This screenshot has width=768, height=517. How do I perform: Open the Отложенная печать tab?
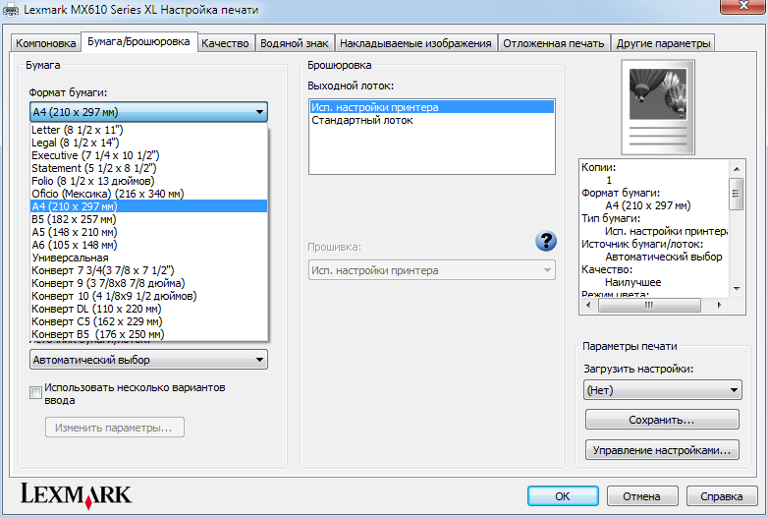point(554,43)
